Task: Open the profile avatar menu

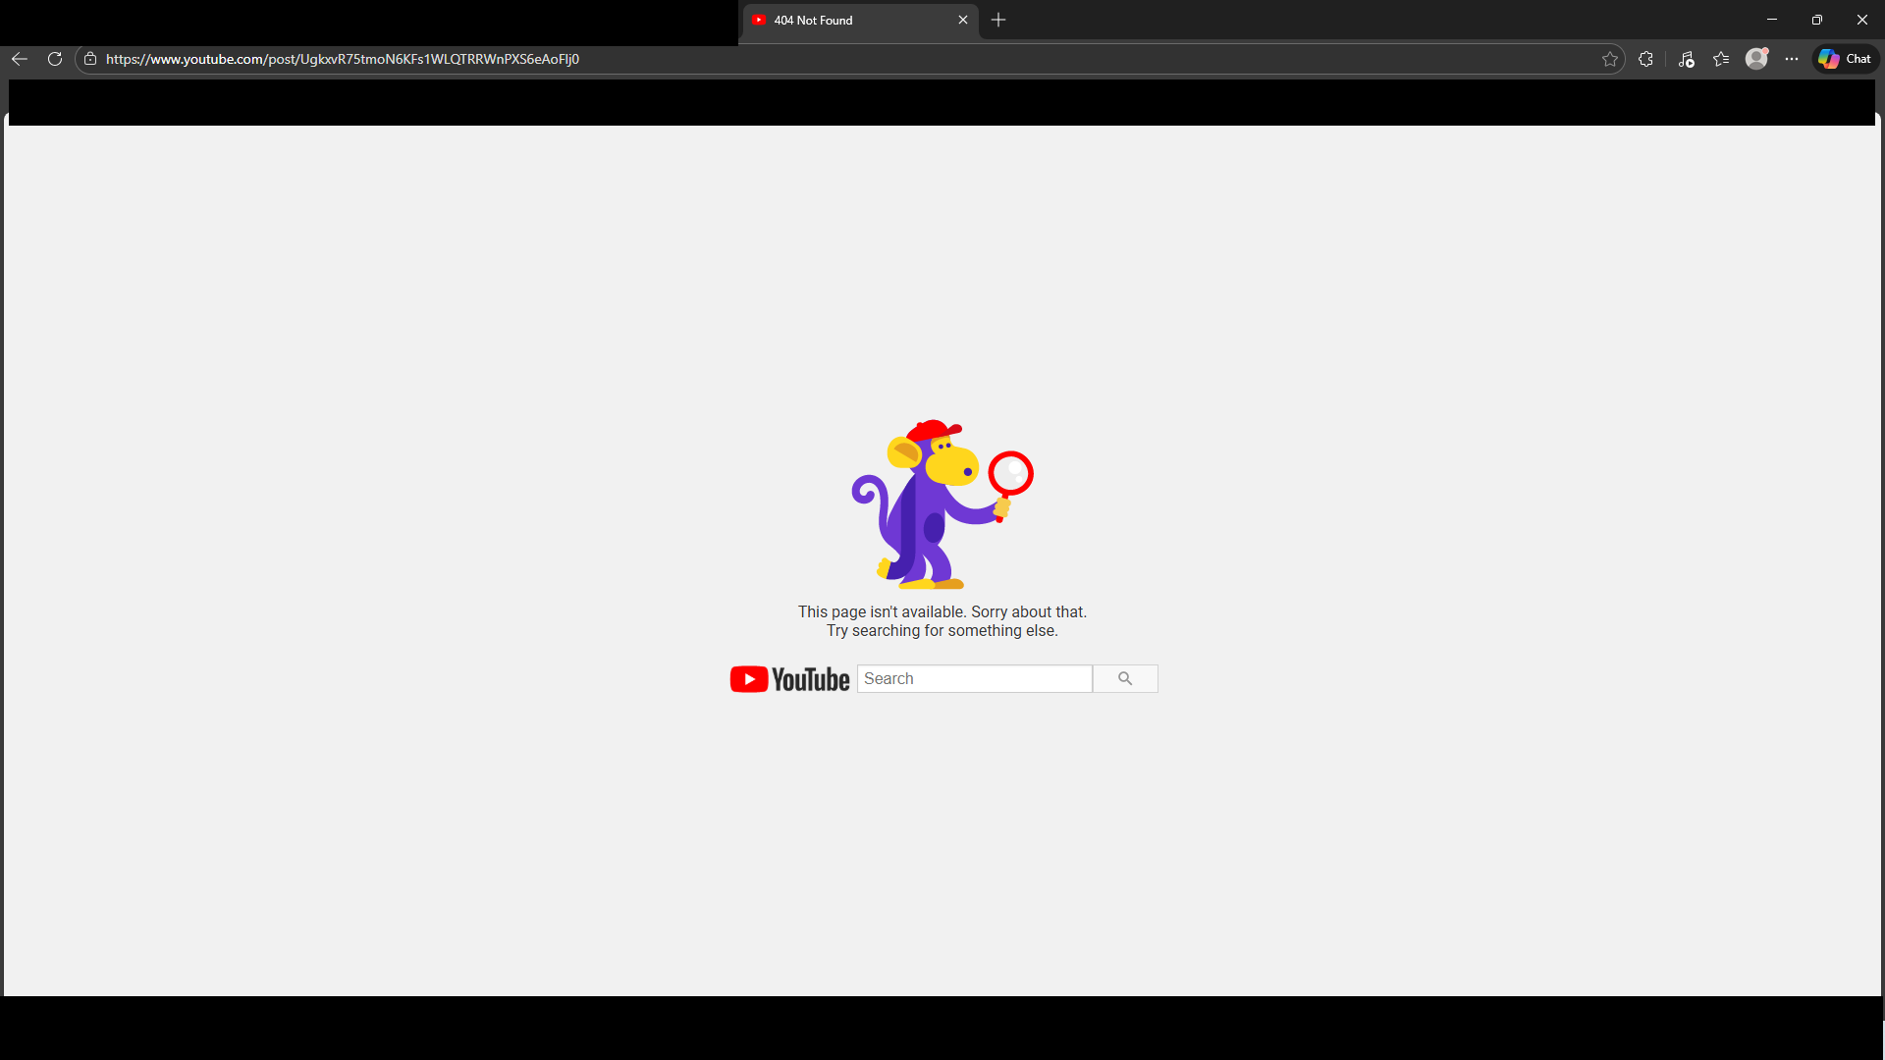Action: click(1756, 59)
